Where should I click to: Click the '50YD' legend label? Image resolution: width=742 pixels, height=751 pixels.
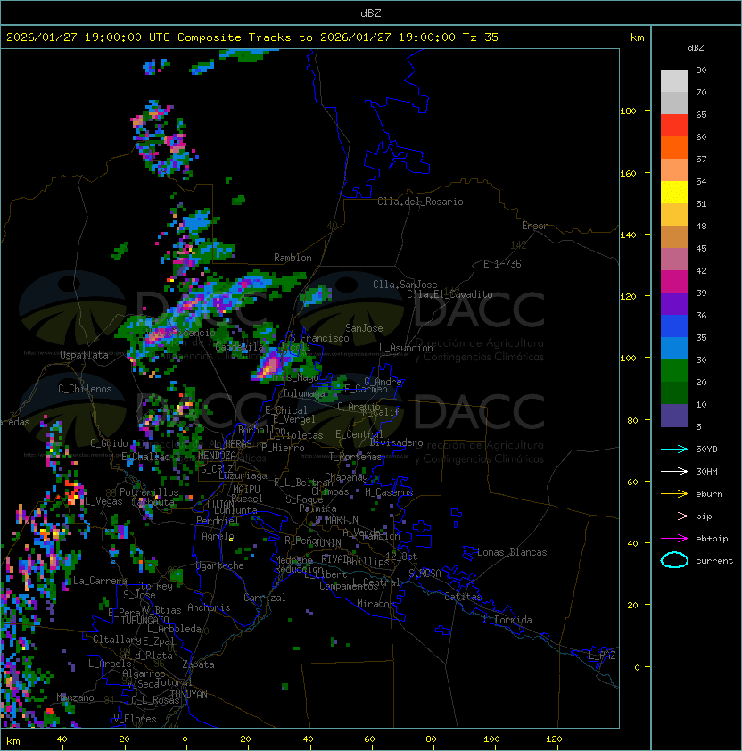point(706,449)
